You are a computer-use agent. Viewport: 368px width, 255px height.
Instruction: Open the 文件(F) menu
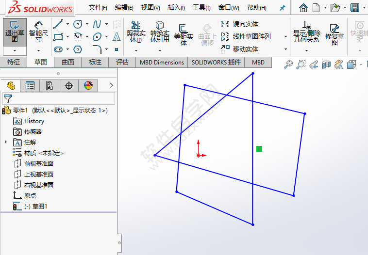pos(98,8)
